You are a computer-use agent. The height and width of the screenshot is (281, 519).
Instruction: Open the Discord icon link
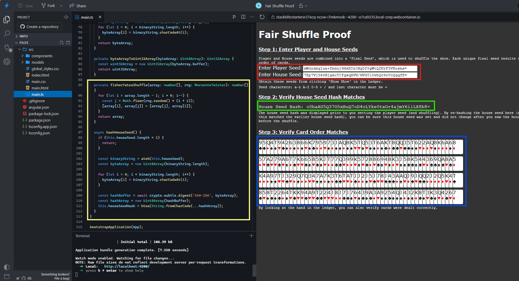point(30,278)
